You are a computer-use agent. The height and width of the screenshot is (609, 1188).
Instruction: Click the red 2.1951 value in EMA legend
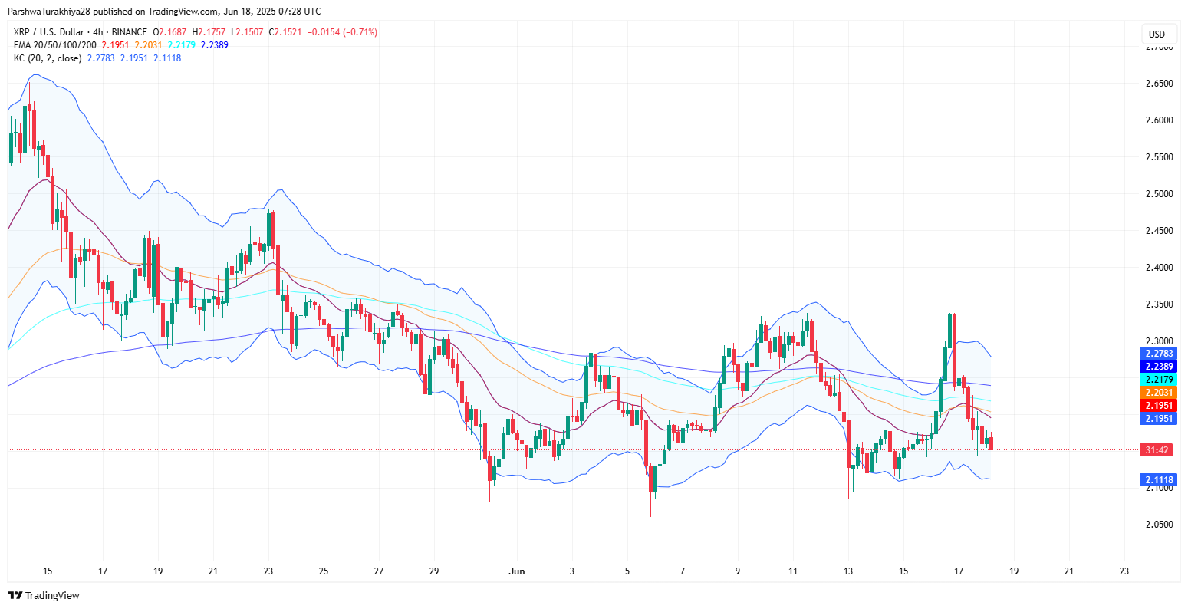point(114,45)
